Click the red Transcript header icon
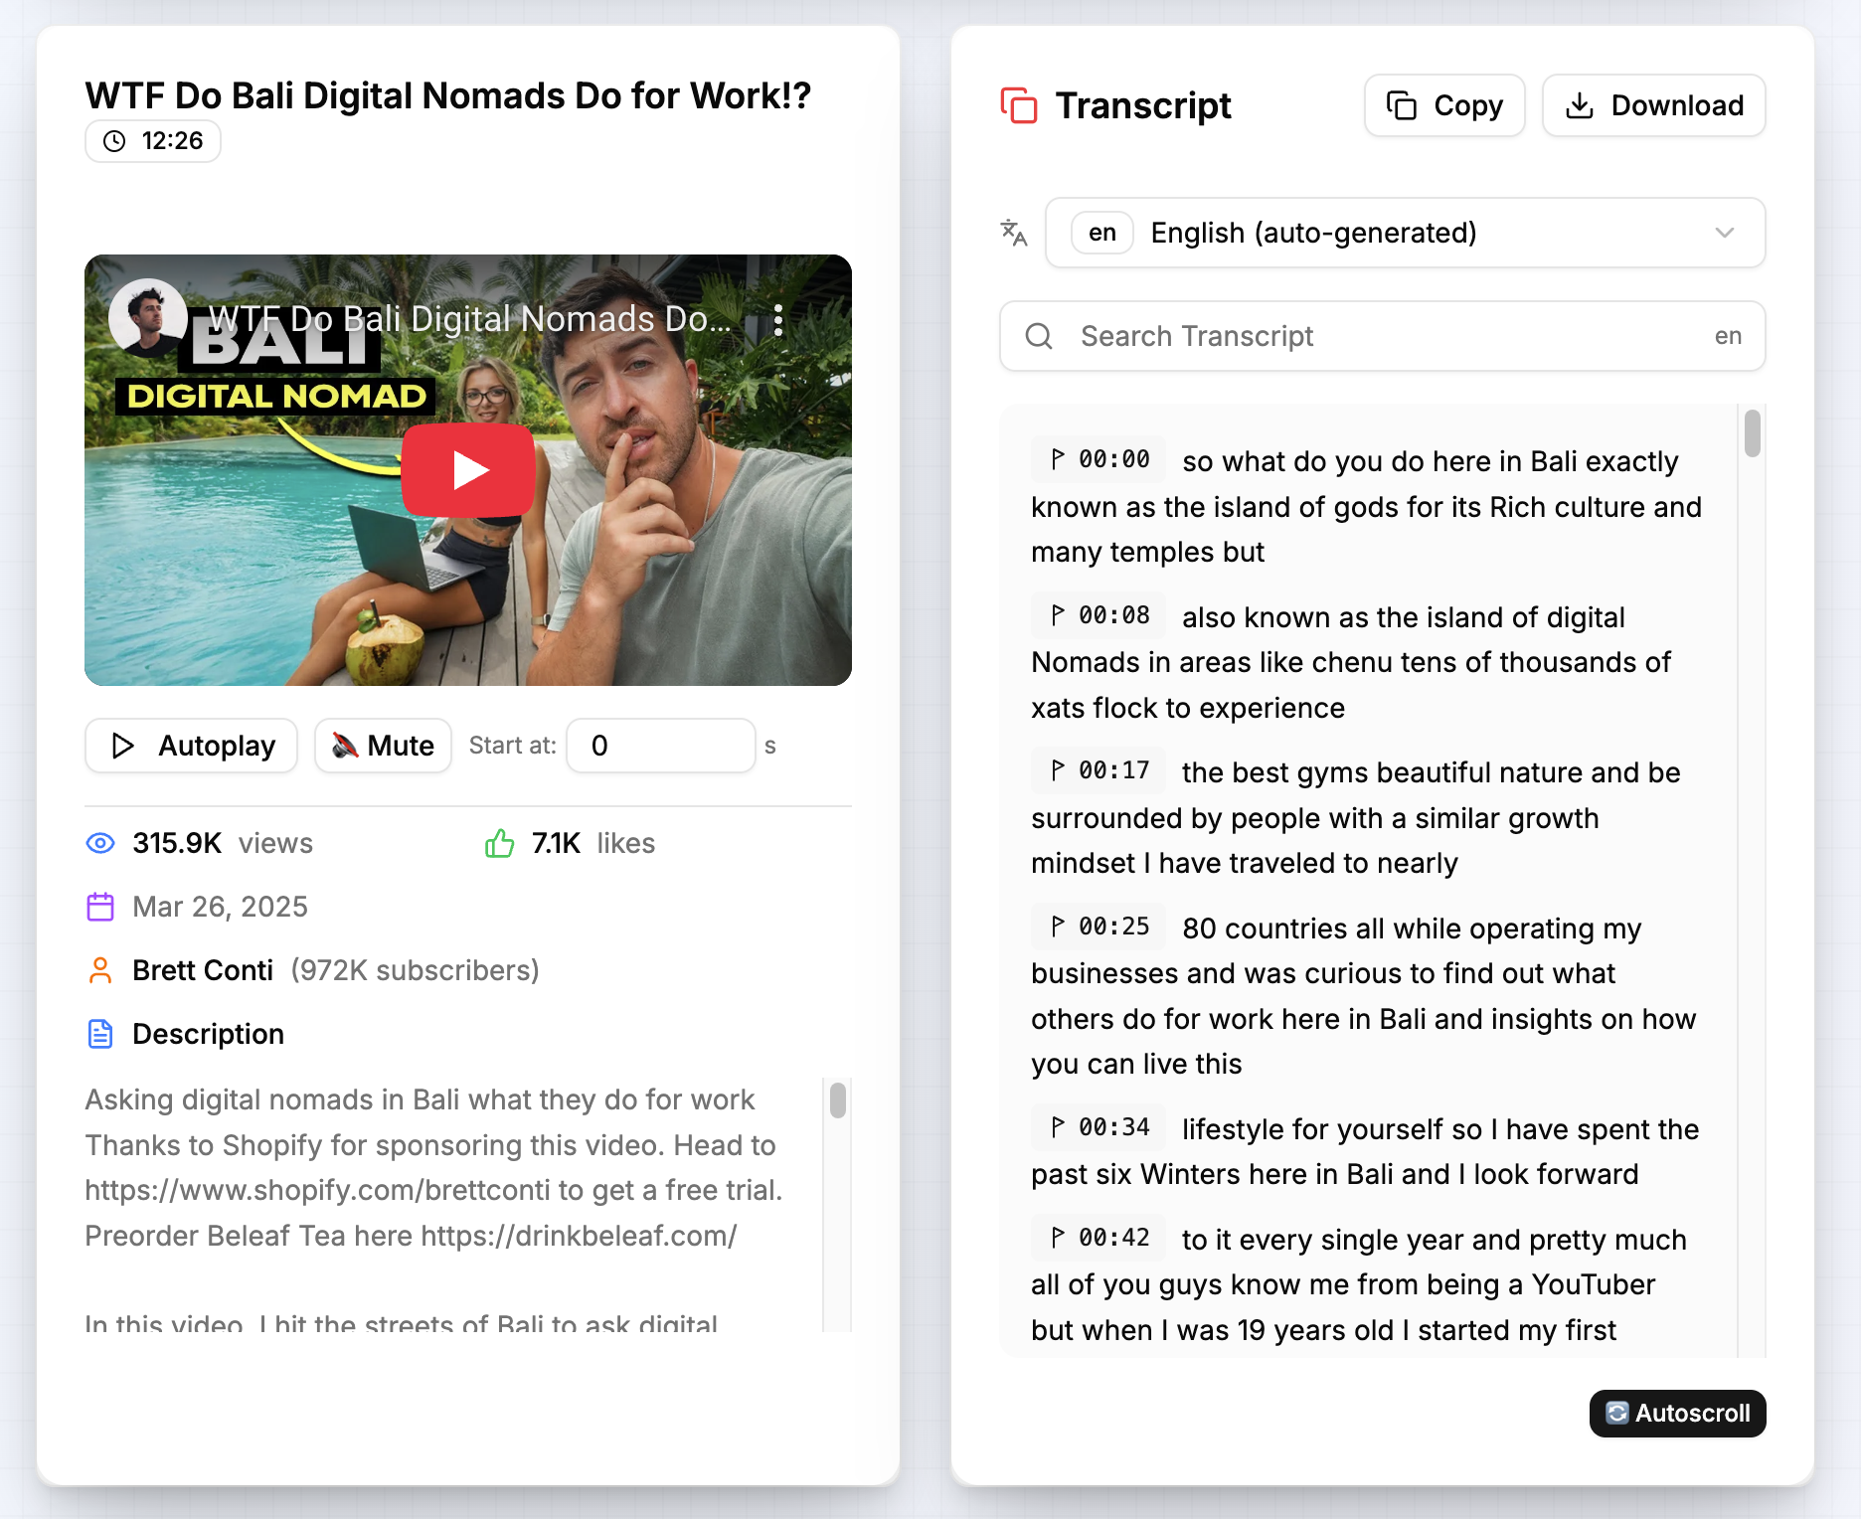 (x=1019, y=105)
